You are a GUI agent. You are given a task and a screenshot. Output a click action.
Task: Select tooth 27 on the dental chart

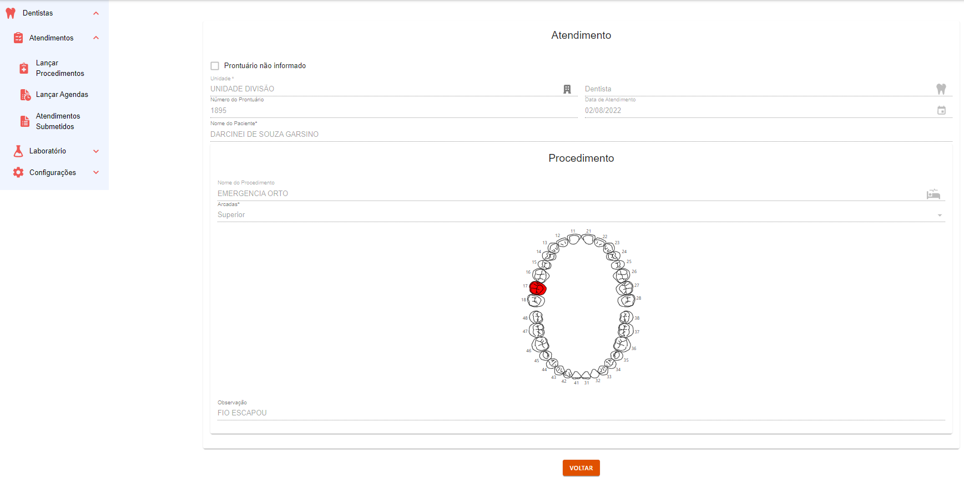(625, 288)
